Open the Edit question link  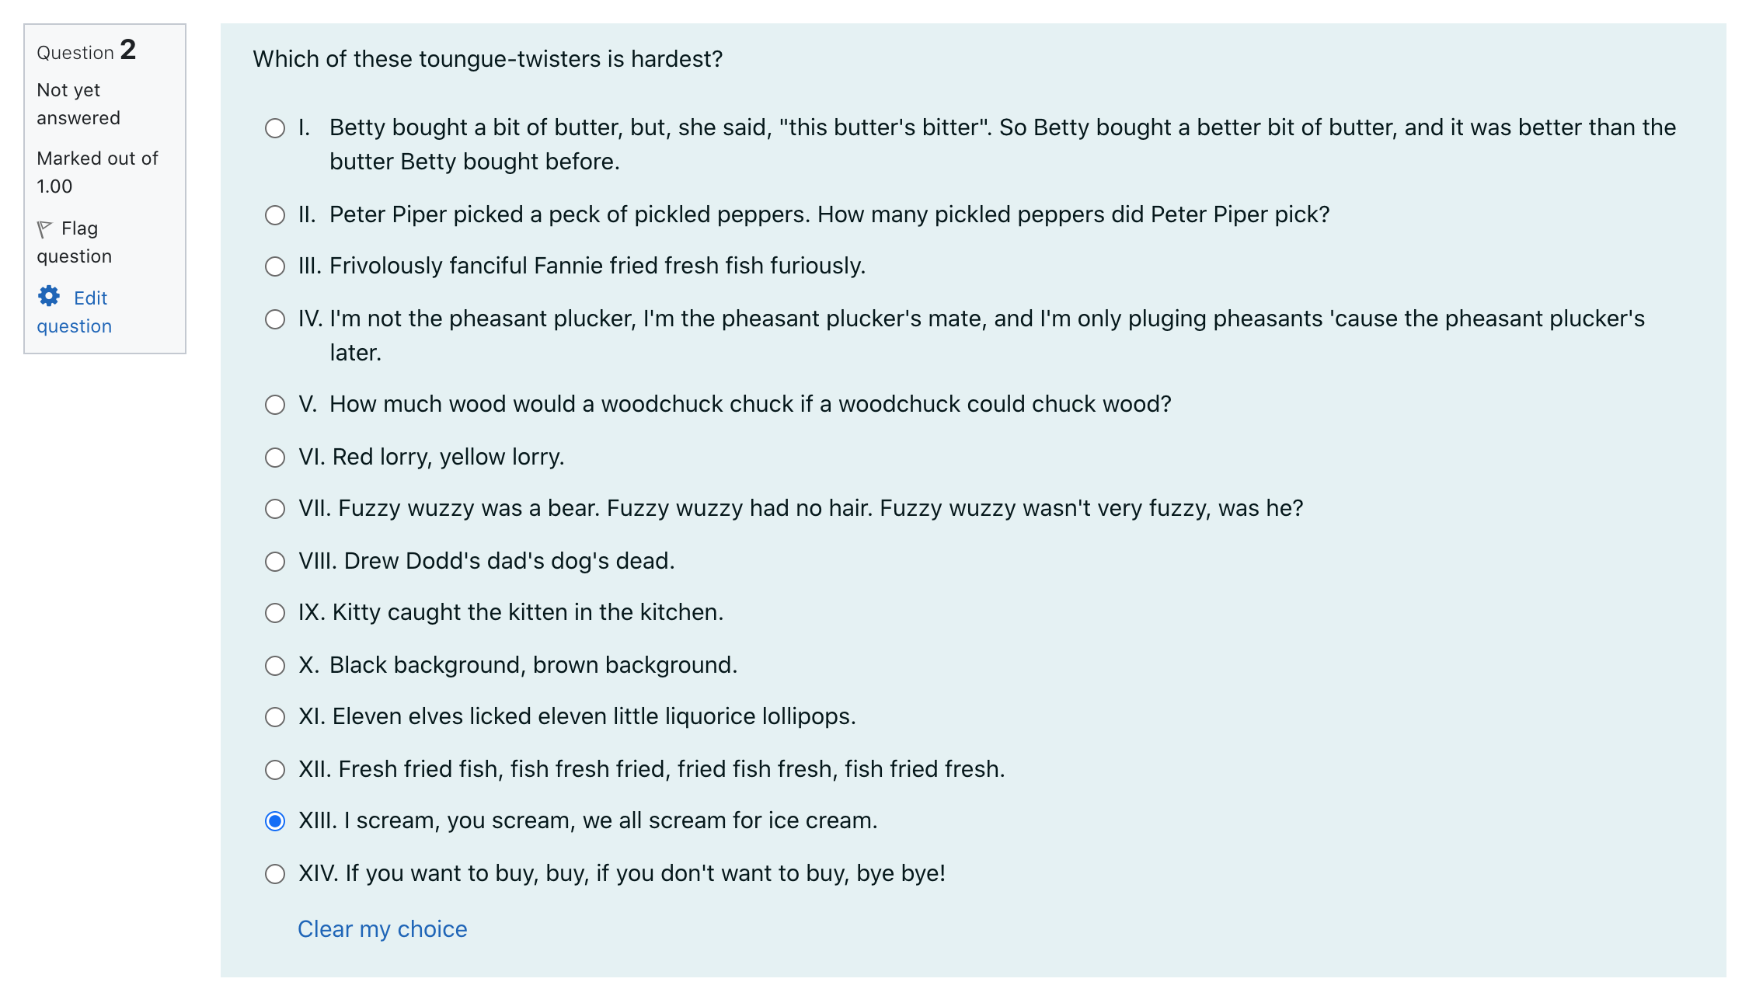point(74,312)
